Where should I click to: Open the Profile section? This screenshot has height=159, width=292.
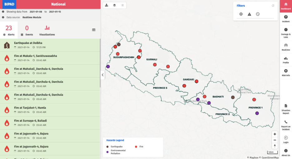click(x=286, y=60)
